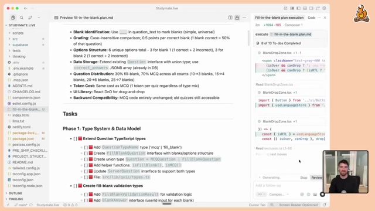375x211 pixels.
Task: Click split editor icon in preview toolbar
Action: click(x=230, y=18)
